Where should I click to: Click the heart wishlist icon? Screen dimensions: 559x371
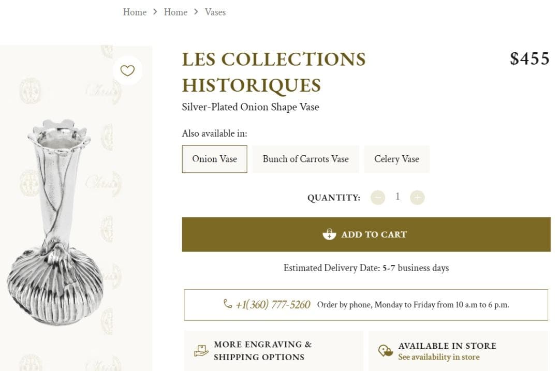tap(127, 70)
